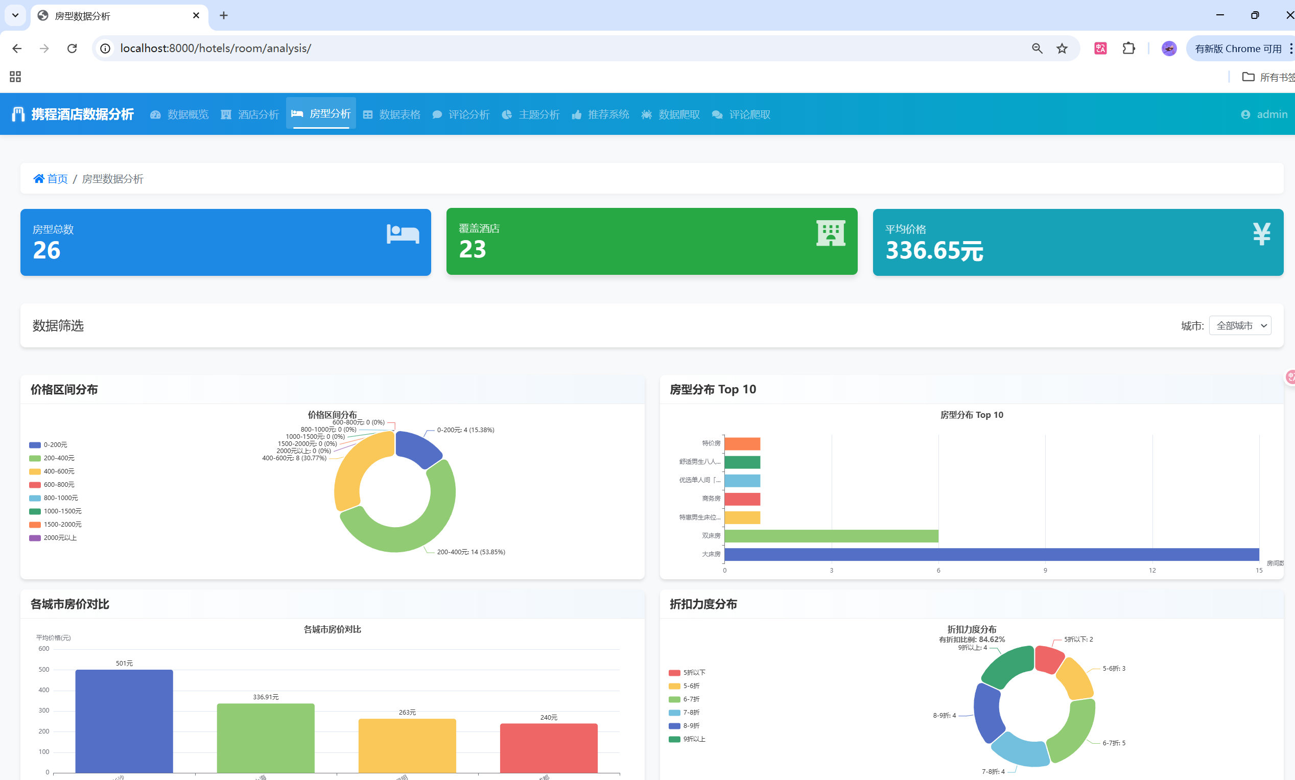The height and width of the screenshot is (780, 1295).
Task: Click the Chrome profile avatar icon
Action: click(1168, 49)
